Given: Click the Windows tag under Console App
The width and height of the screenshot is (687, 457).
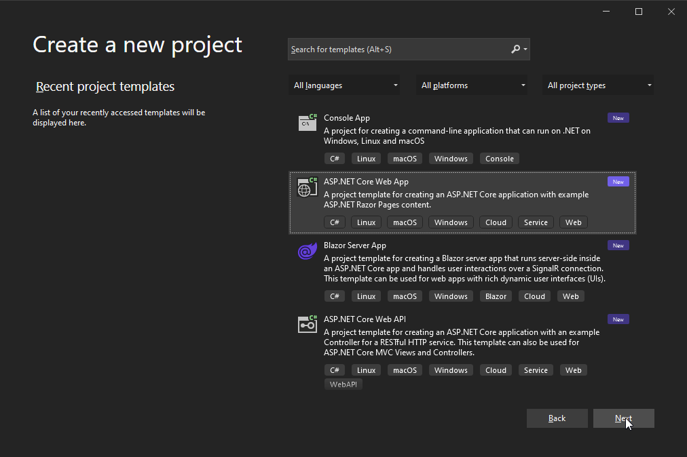Looking at the screenshot, I should [451, 159].
